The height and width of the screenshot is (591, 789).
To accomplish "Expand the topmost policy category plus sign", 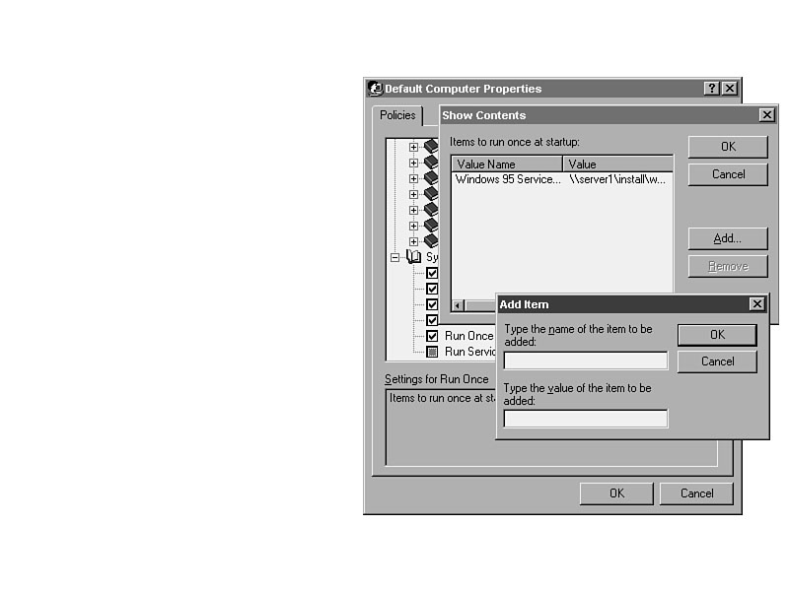I will pos(413,147).
